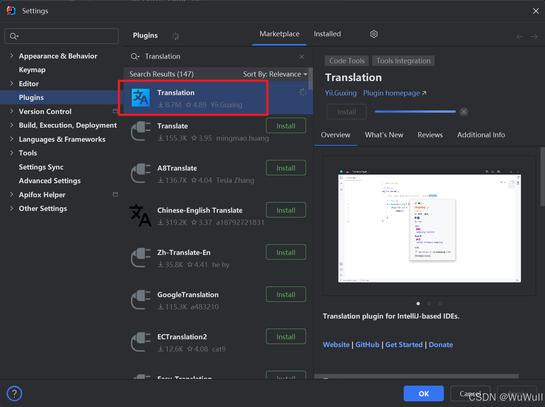The width and height of the screenshot is (545, 407).
Task: Cancel the plugin download progress
Action: pos(464,112)
